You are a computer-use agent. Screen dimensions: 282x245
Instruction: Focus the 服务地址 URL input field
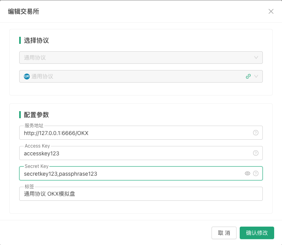tap(133, 133)
